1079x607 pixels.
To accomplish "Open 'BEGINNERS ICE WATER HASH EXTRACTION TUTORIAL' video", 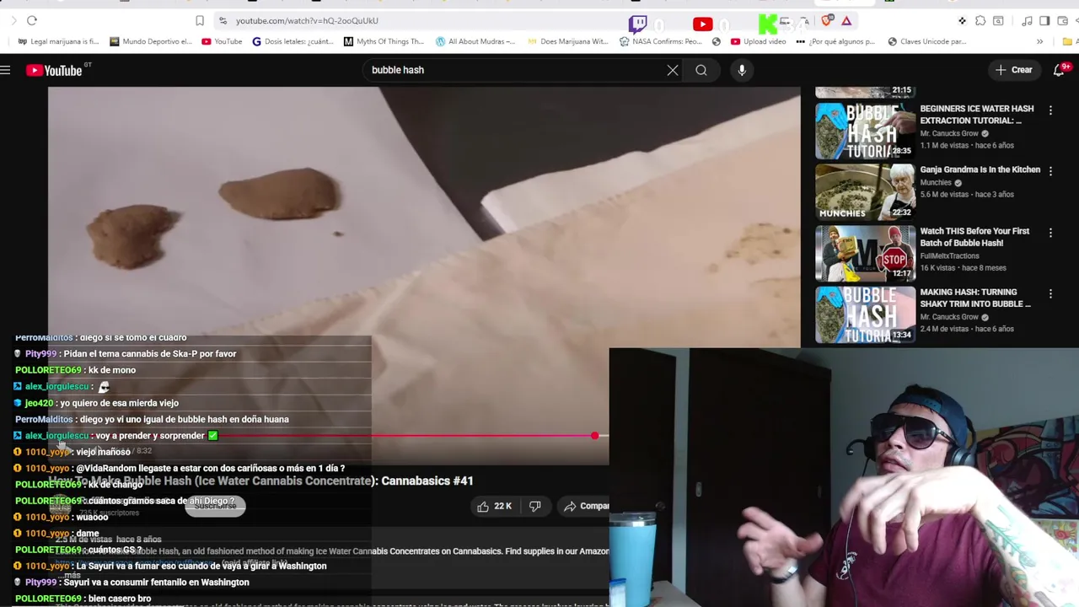I will coord(977,115).
